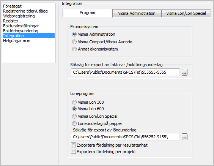The height and width of the screenshot is (166, 214).
Task: Click the faktura-/bokföringsunderlag export path field
Action: coord(125,72)
